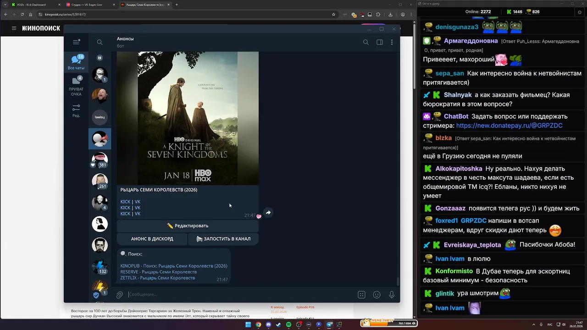Open chat with 261 unread badge
The image size is (587, 330).
(100, 181)
